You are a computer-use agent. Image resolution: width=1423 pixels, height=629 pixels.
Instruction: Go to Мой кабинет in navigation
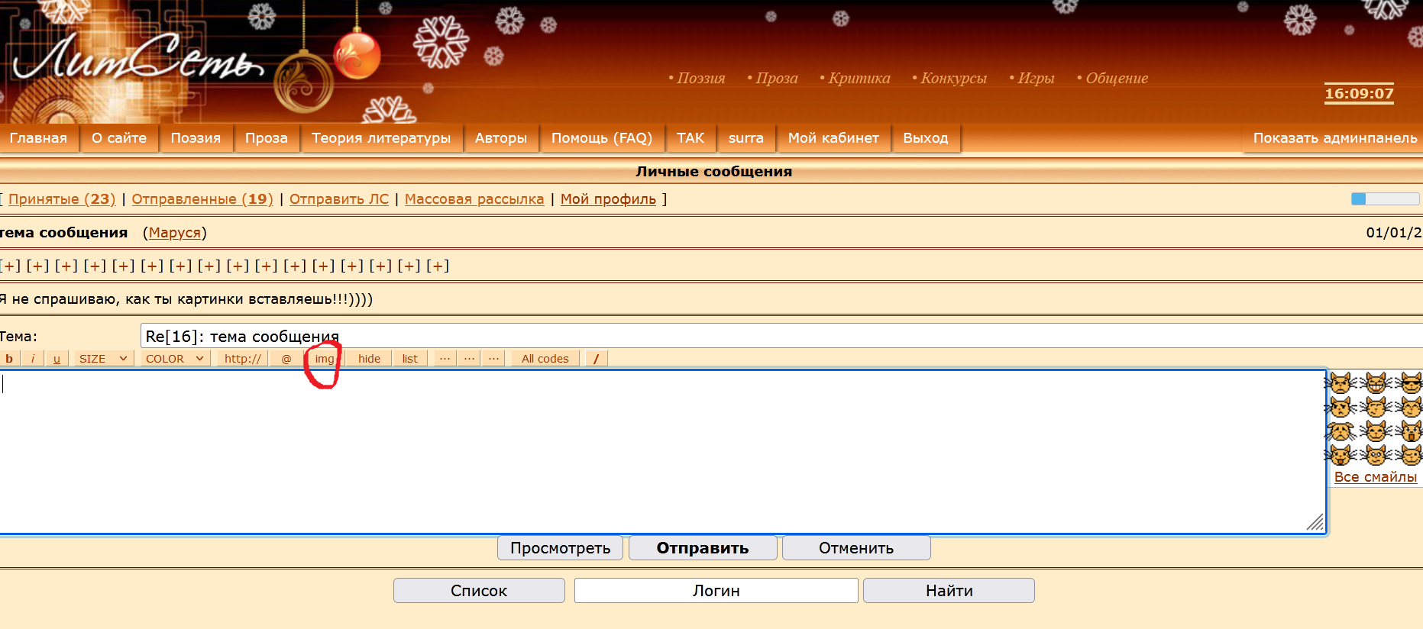(833, 138)
